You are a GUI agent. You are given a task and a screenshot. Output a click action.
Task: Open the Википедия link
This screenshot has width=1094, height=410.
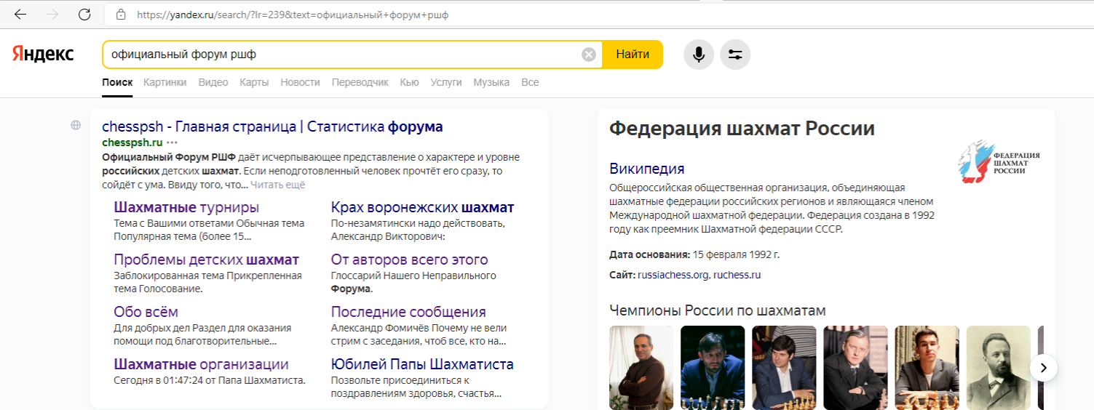click(646, 169)
